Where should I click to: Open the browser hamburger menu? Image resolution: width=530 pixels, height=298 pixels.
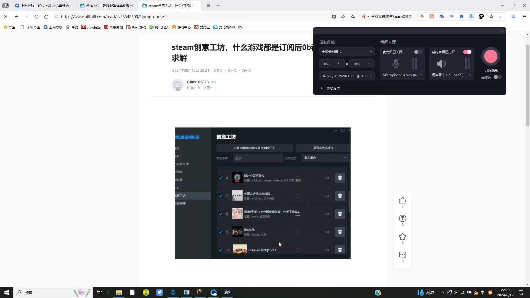pos(524,17)
